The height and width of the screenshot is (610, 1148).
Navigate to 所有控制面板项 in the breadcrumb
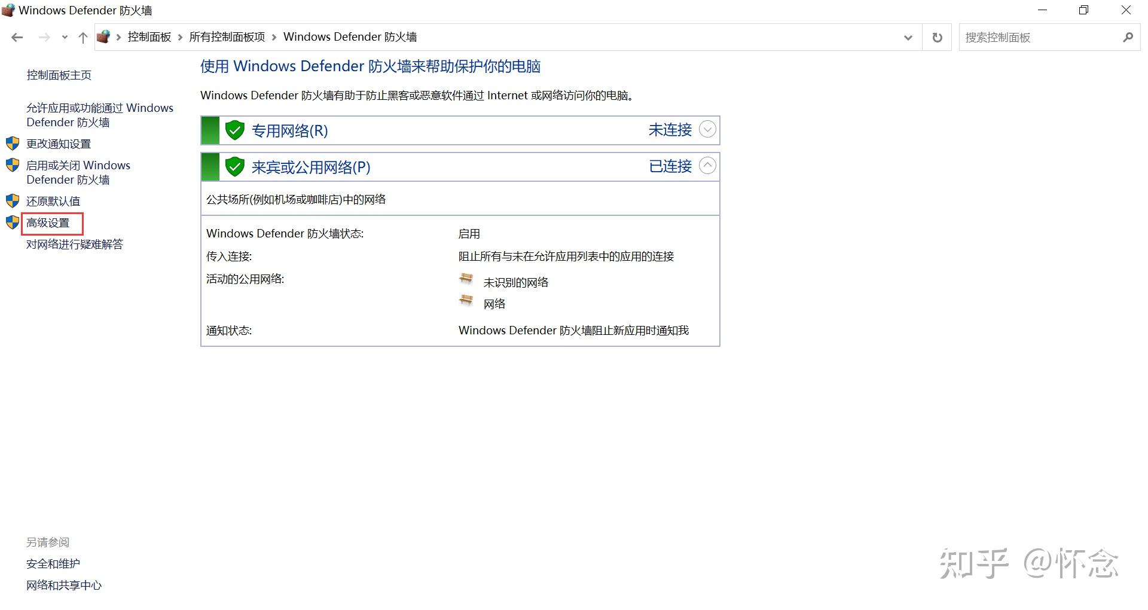(x=227, y=36)
